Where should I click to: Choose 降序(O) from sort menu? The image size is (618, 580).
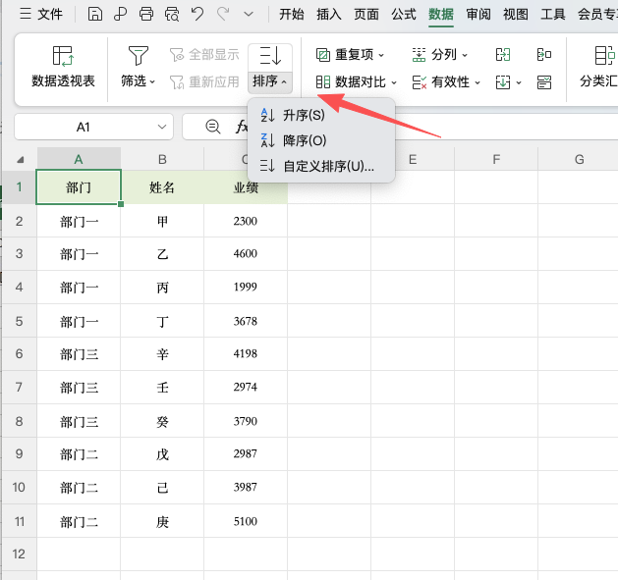[321, 140]
